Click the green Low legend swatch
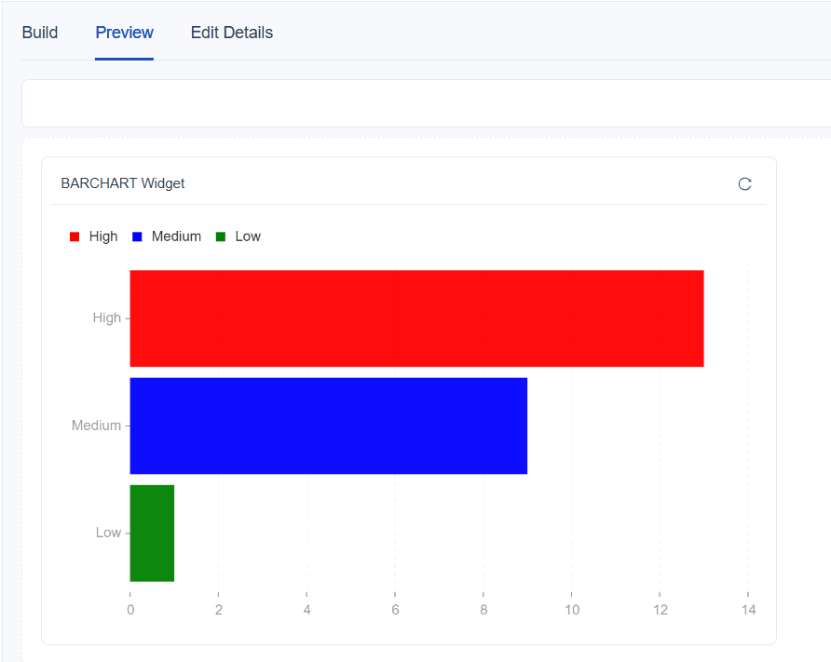This screenshot has height=662, width=831. pyautogui.click(x=221, y=236)
